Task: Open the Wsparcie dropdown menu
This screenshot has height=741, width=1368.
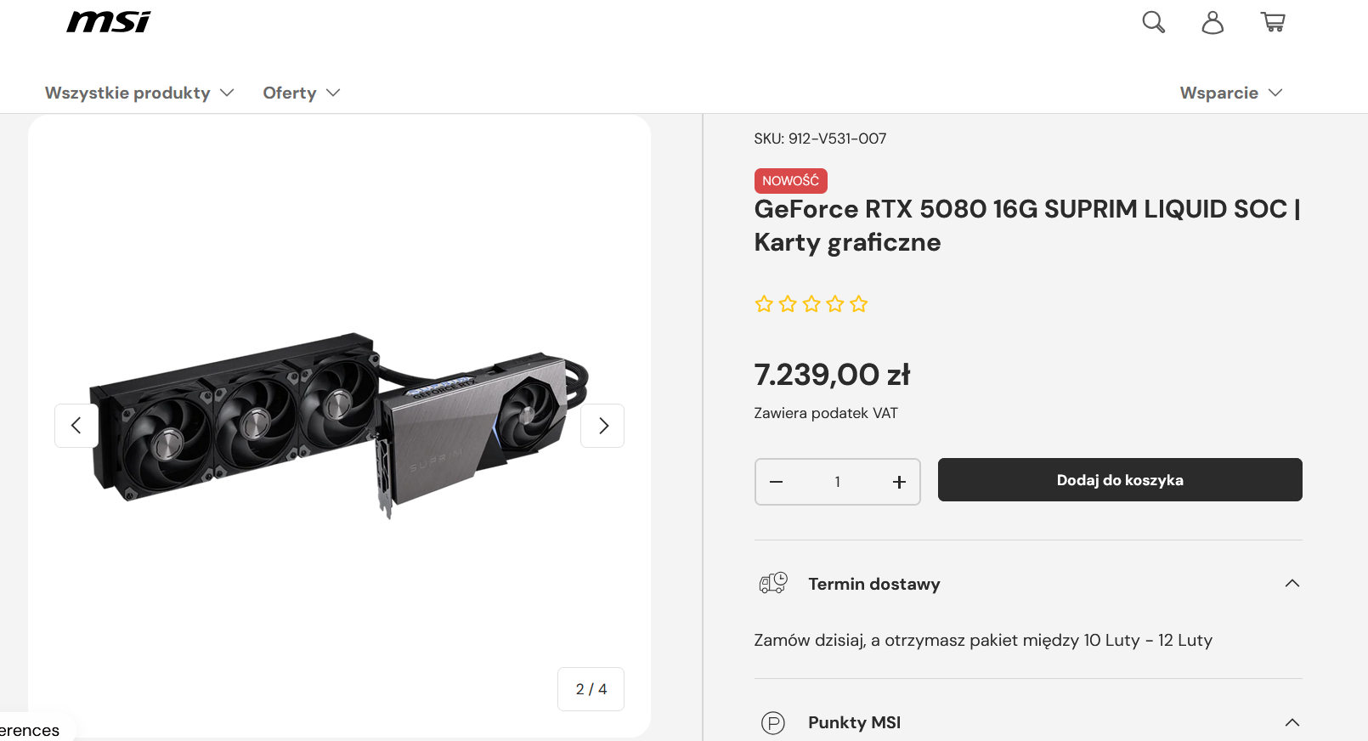Action: click(x=1230, y=93)
